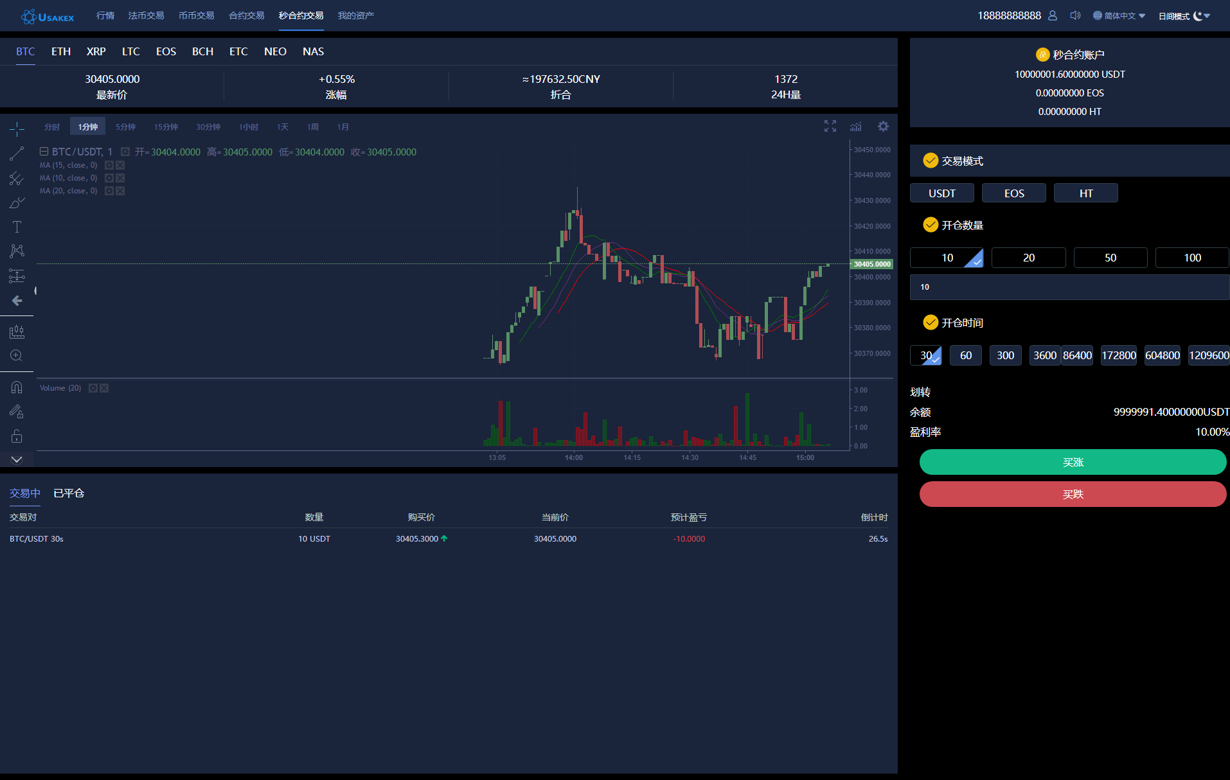Open the chart indicators menu
The height and width of the screenshot is (780, 1230).
tap(856, 126)
